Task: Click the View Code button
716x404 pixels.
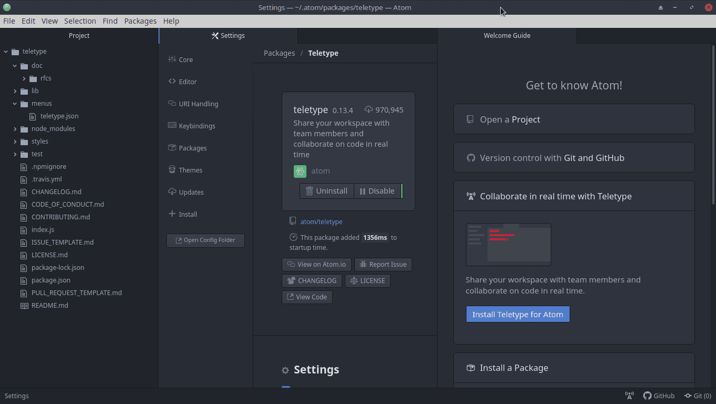Action: click(307, 297)
